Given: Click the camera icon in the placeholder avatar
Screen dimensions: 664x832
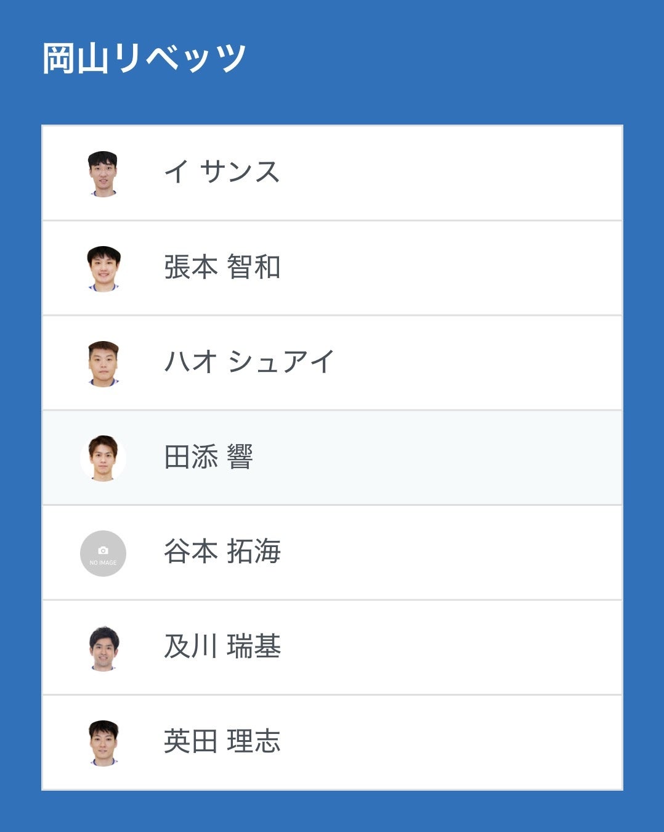Looking at the screenshot, I should [103, 550].
